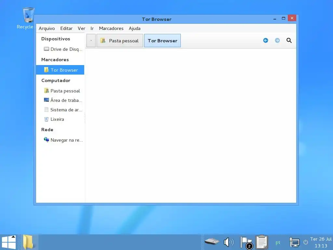Click the Sistema de ar... filesystem icon
Screen dimensions: 333x250
46,109
